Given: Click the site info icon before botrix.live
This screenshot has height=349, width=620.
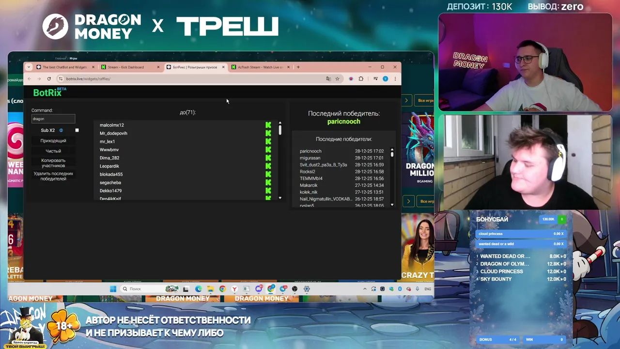Looking at the screenshot, I should (60, 79).
